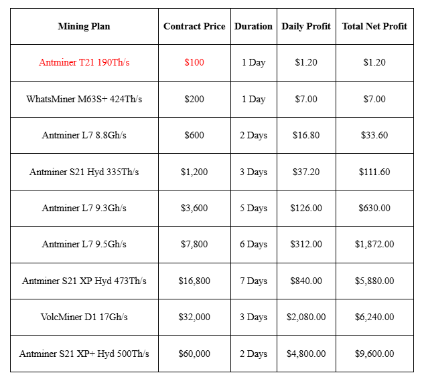Select the VolcMiner D1 17Gh/s plan

(x=84, y=317)
